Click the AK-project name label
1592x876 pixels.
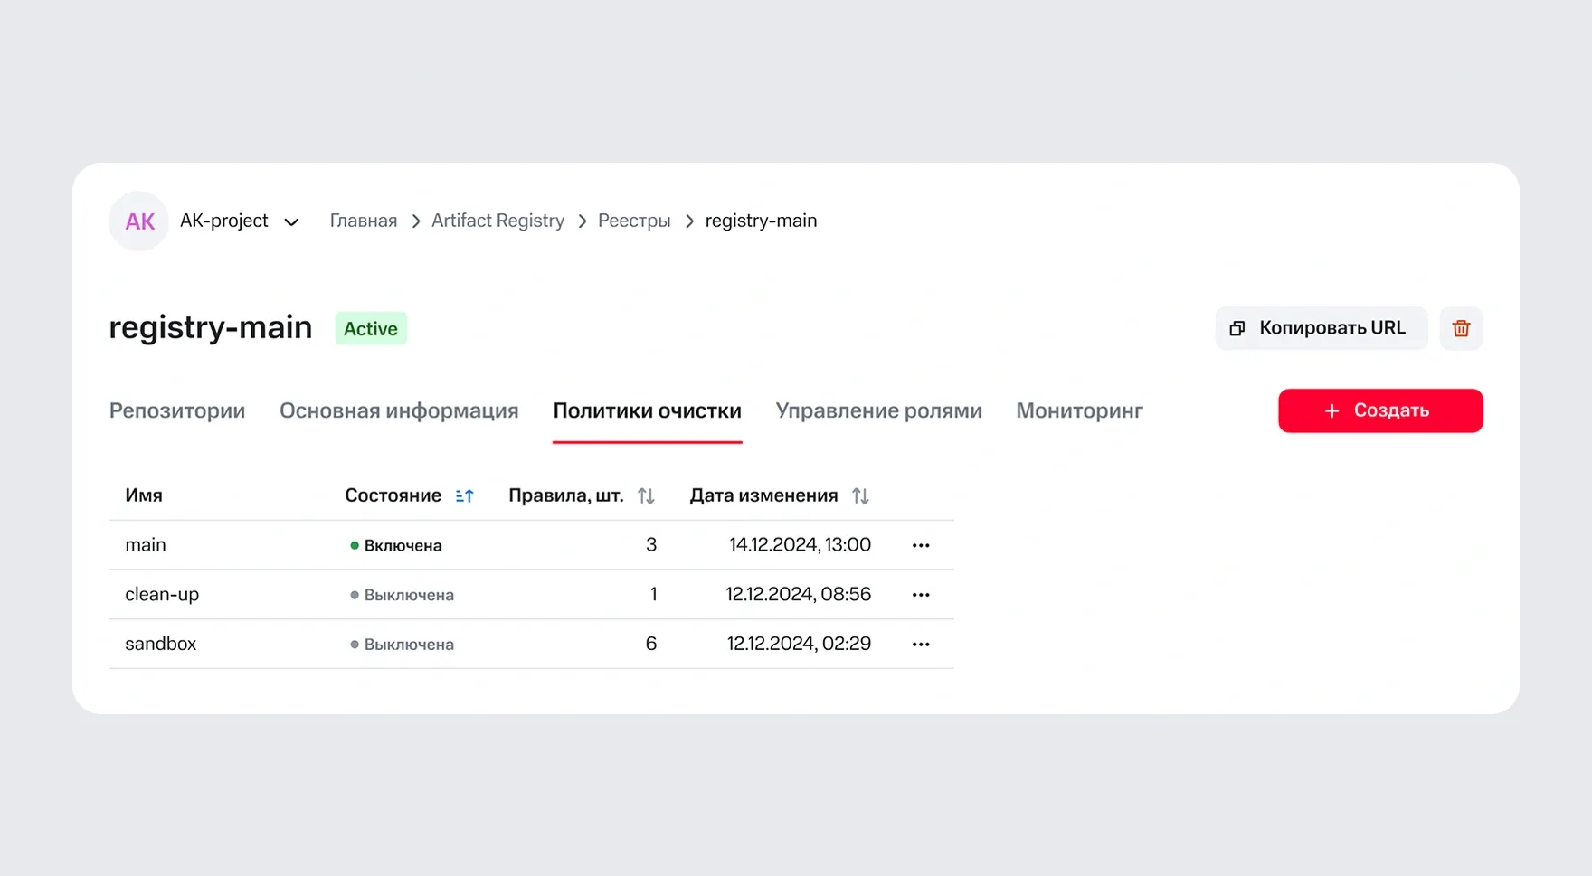coord(224,221)
